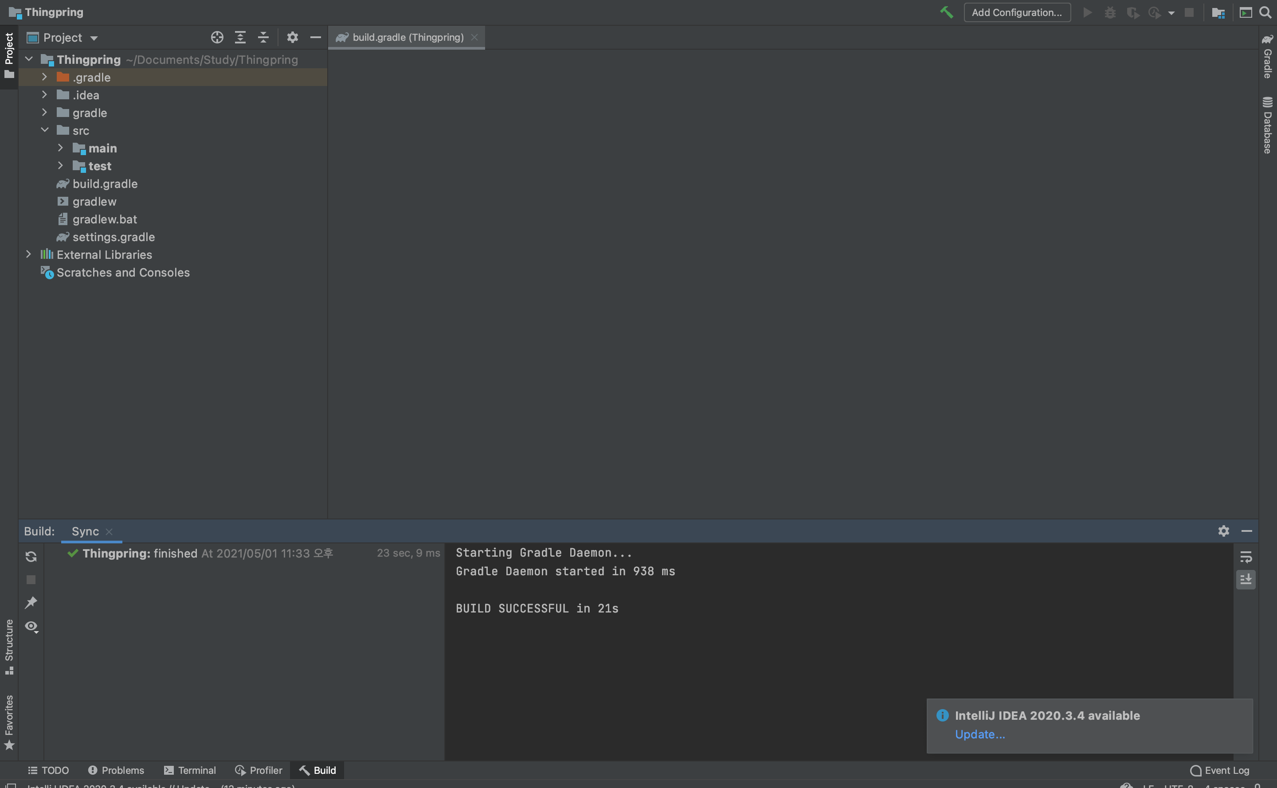Click the Expand All icon in Project panel

(x=240, y=38)
